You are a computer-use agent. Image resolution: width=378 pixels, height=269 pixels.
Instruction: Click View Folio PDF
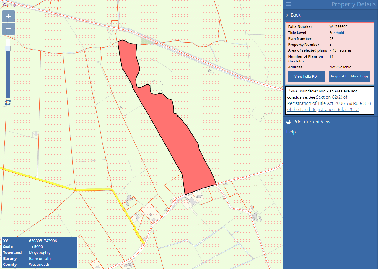306,76
